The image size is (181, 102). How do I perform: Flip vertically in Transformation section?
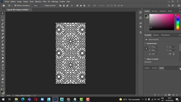[173, 54]
